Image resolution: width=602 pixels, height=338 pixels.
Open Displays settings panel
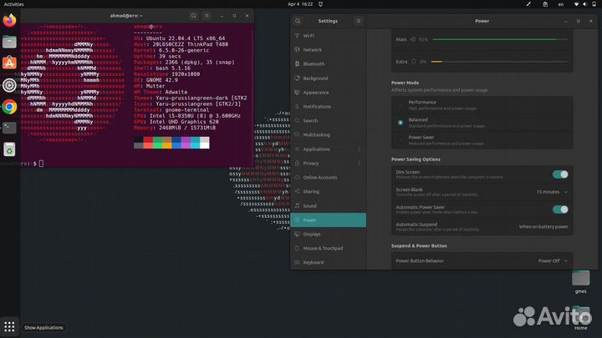(x=329, y=235)
